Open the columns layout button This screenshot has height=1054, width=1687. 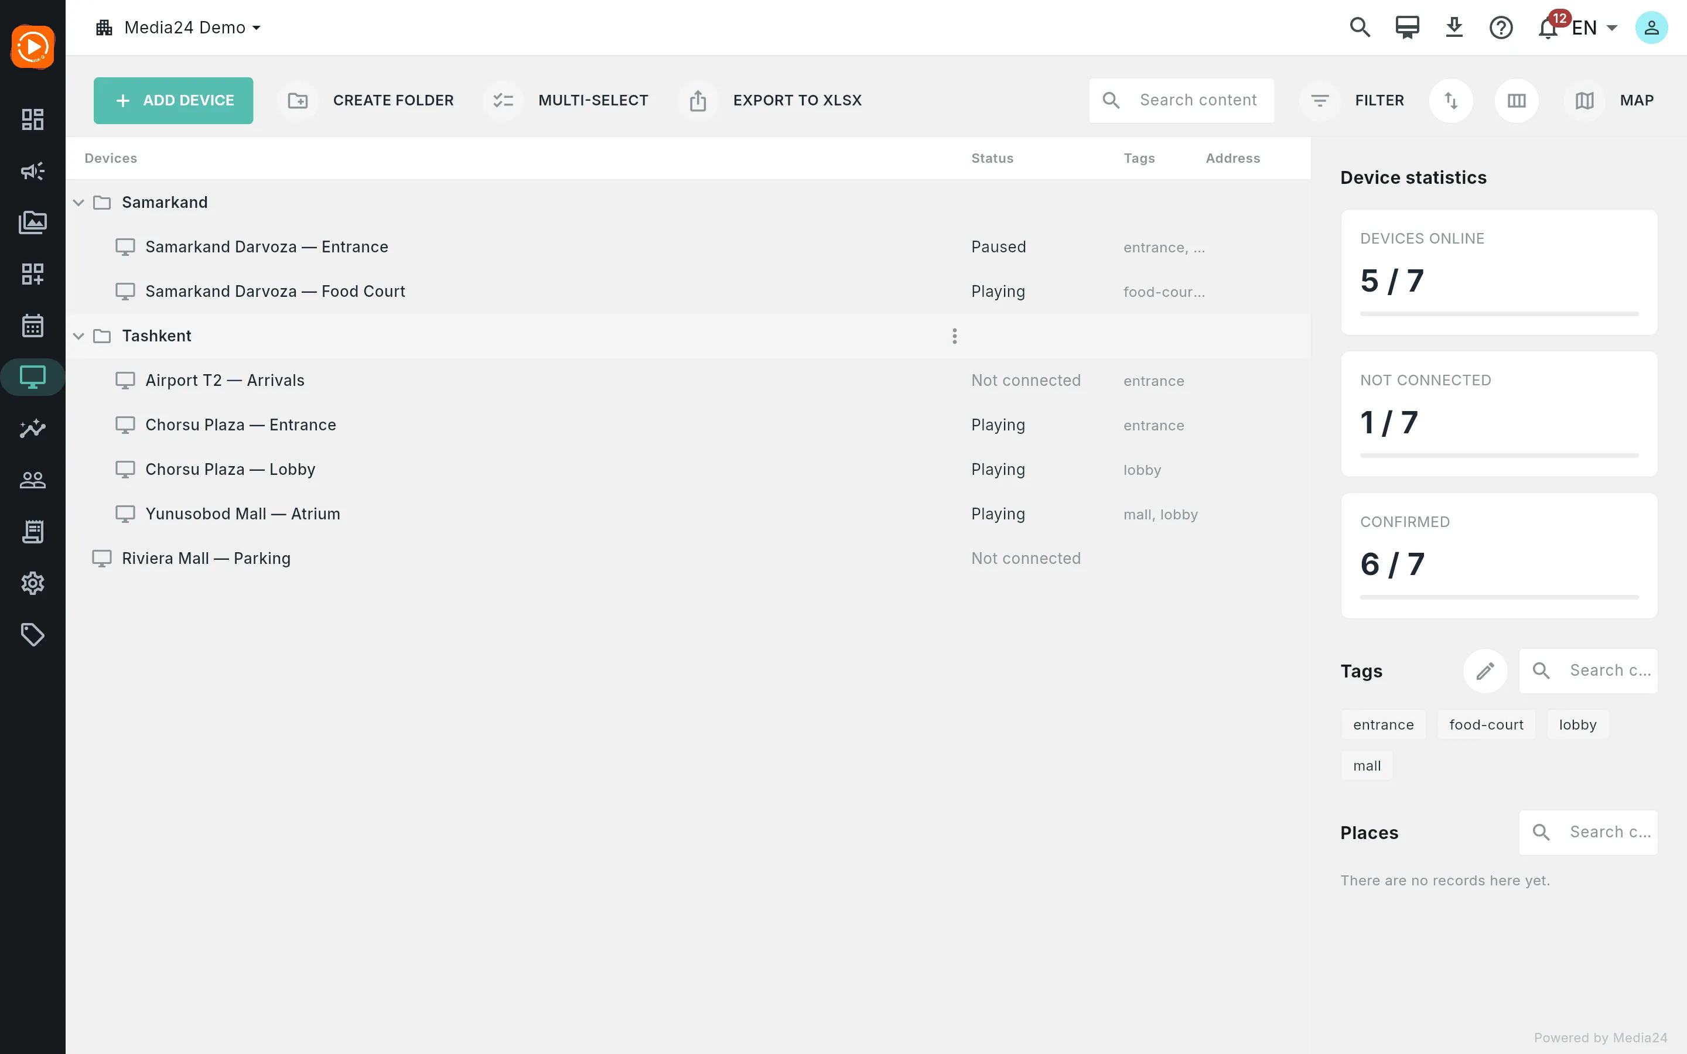tap(1517, 100)
